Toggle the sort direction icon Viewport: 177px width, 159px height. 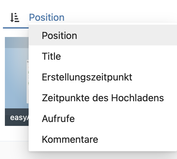click(15, 18)
